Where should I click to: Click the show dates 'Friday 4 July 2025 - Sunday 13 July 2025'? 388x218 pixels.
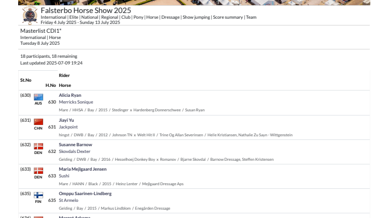(81, 22)
